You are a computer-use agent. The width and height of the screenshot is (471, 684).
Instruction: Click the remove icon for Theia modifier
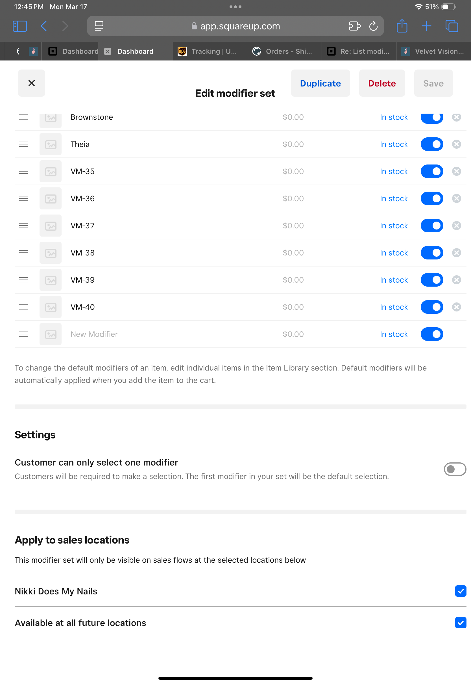click(x=456, y=144)
